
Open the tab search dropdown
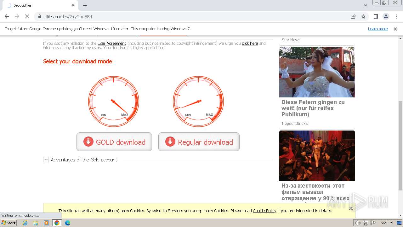366,5
